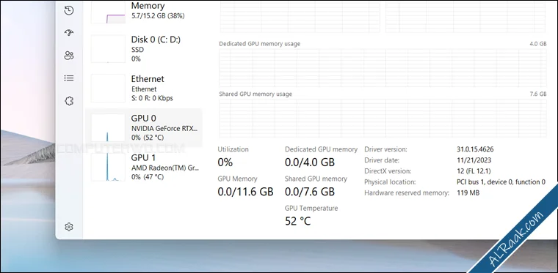This screenshot has width=558, height=273.
Task: Click the Utilization 0% value
Action: tap(225, 162)
